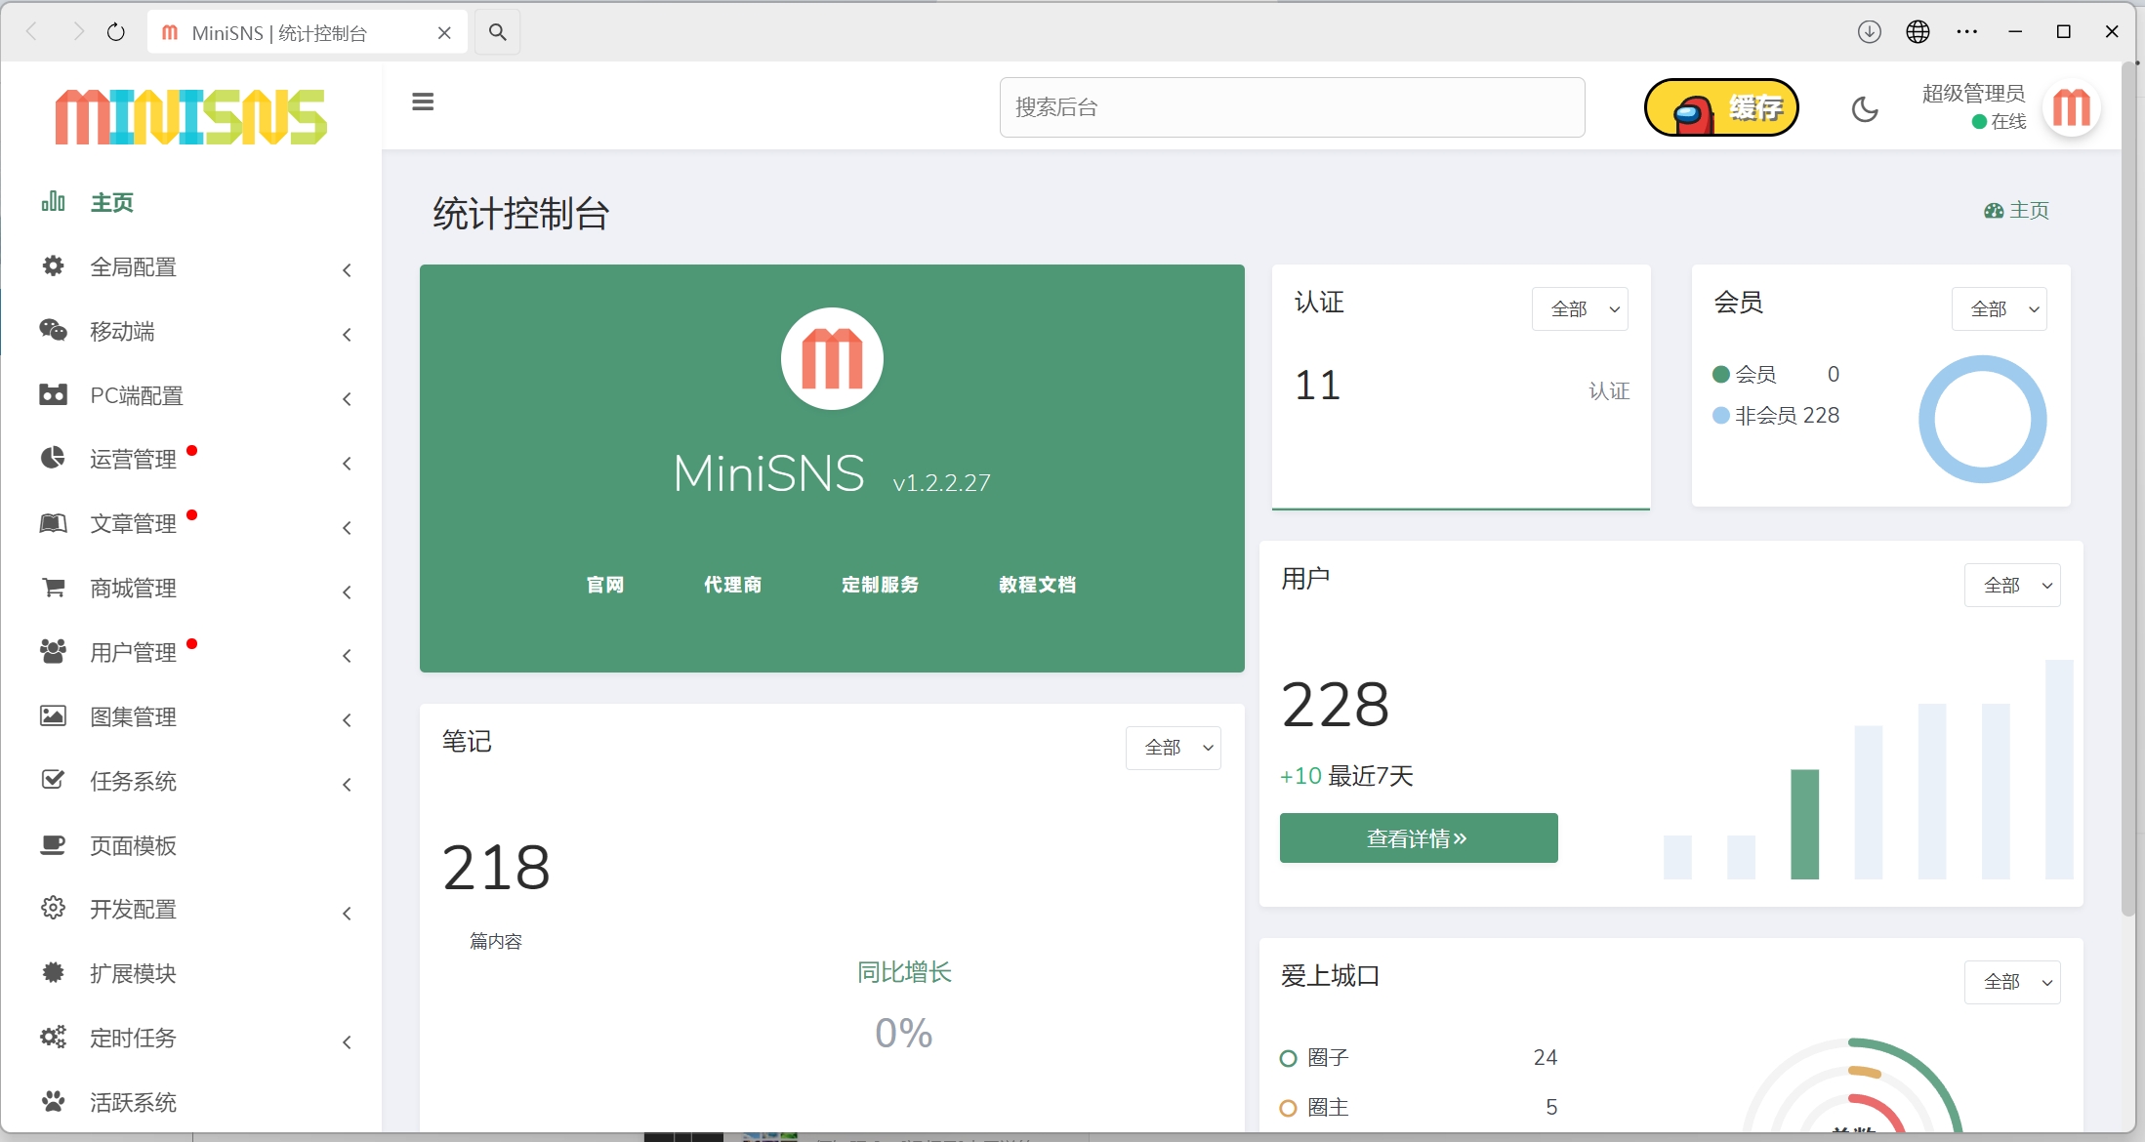The image size is (2145, 1142).
Task: Click the 扩展模块 sidebar icon
Action: pyautogui.click(x=53, y=973)
